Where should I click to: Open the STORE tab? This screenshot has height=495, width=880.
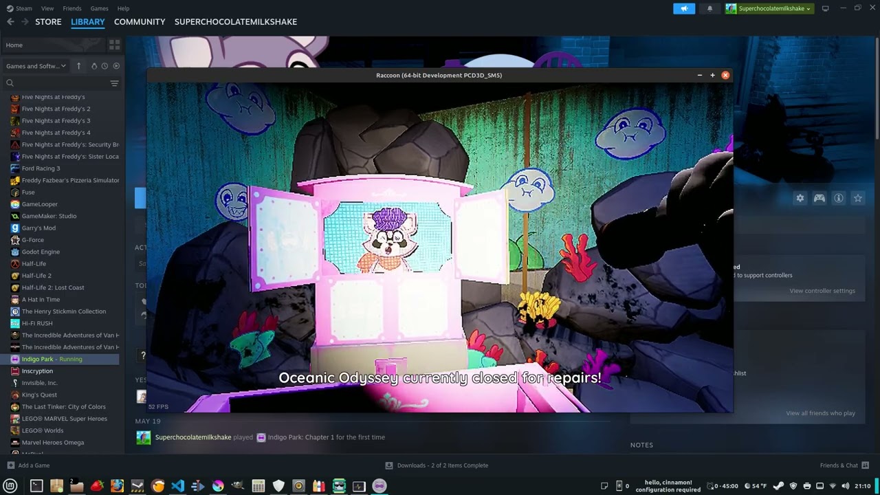pyautogui.click(x=48, y=22)
